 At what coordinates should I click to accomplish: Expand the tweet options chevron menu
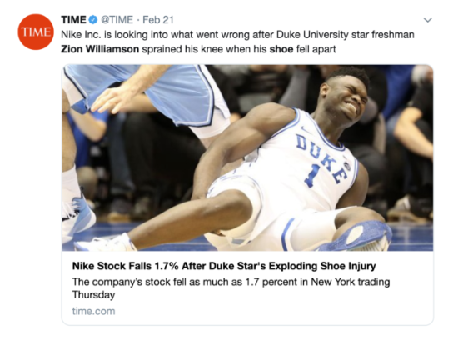coord(427,20)
